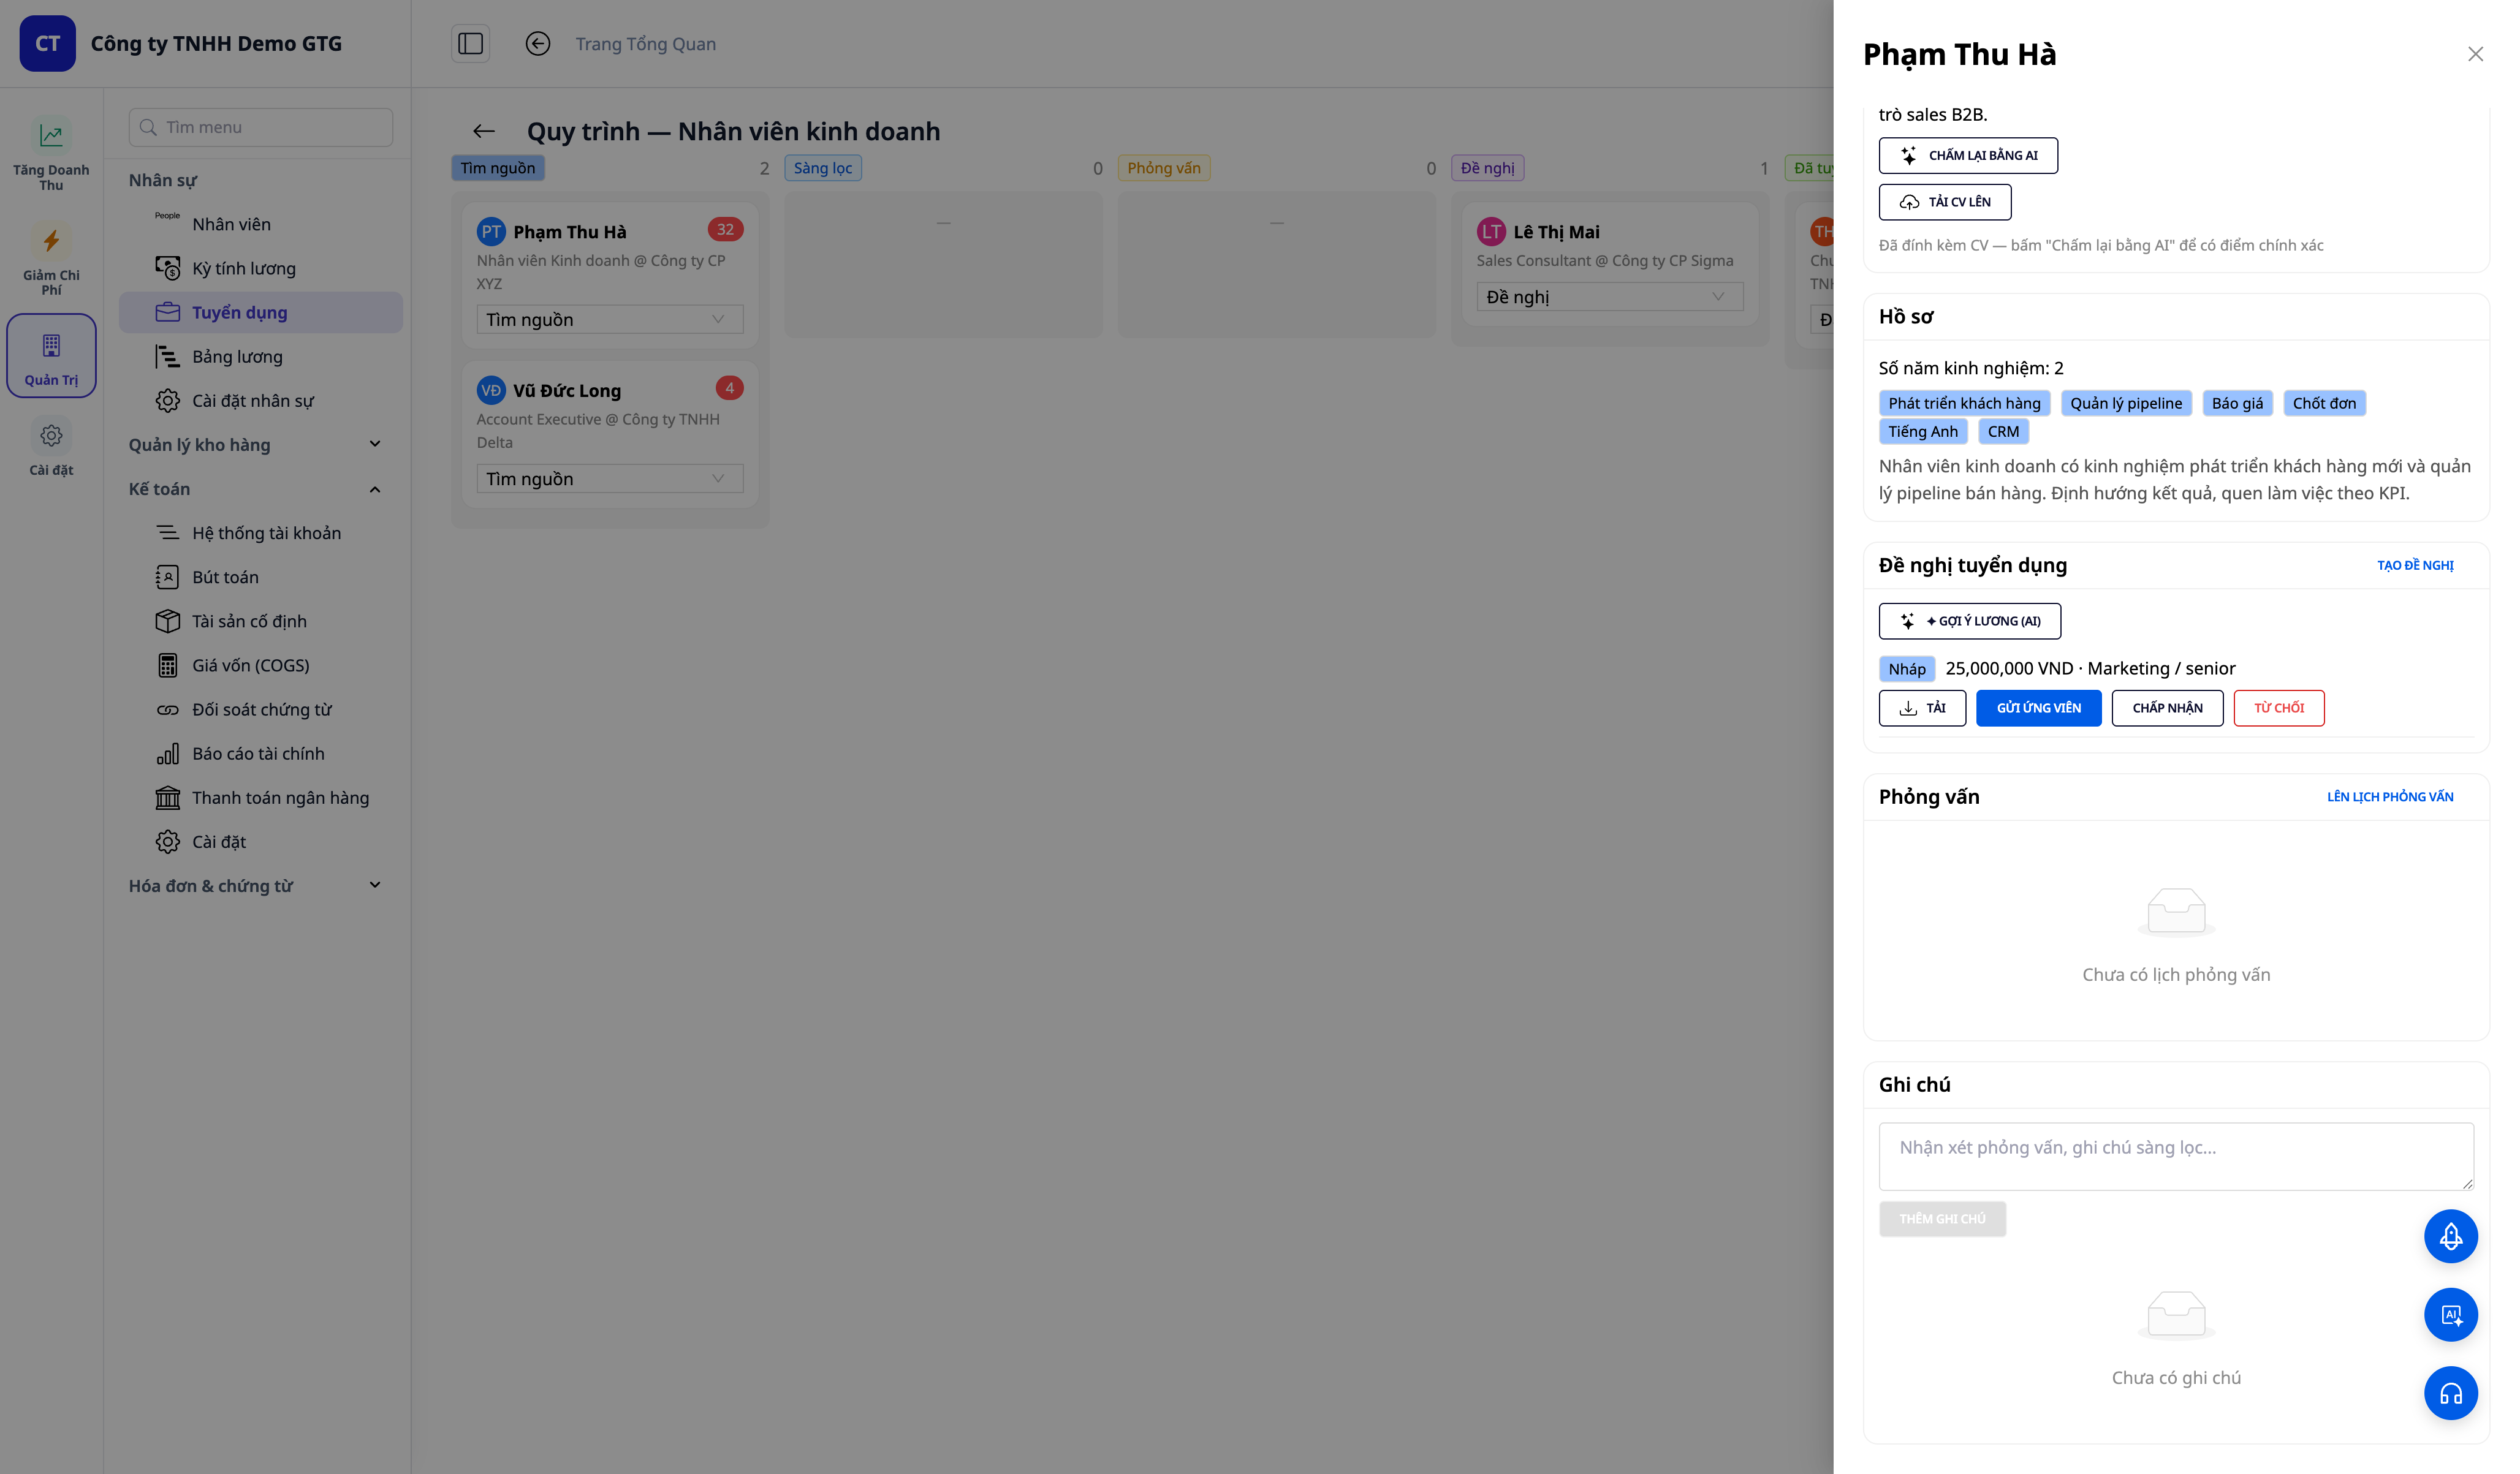Click score badge 32 on Phạm Thu Hà card
Screen dimensions: 2520x1474
[725, 229]
